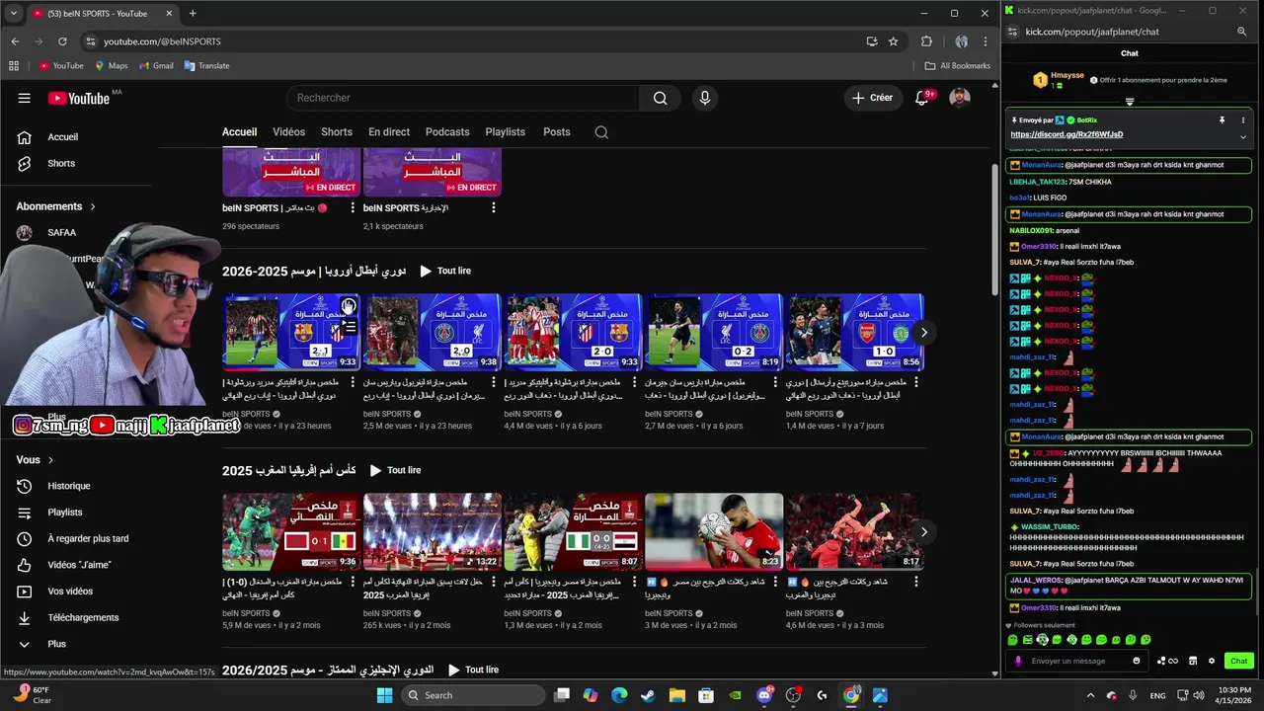Click the YouTube logo home link

(79, 98)
